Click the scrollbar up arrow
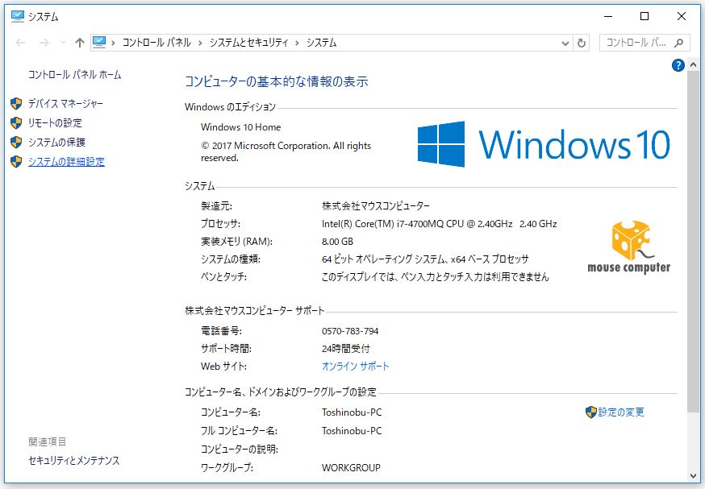 click(x=693, y=65)
